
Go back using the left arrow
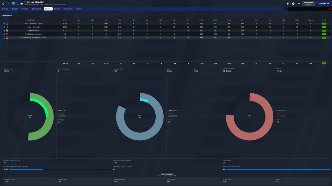click(3, 4)
